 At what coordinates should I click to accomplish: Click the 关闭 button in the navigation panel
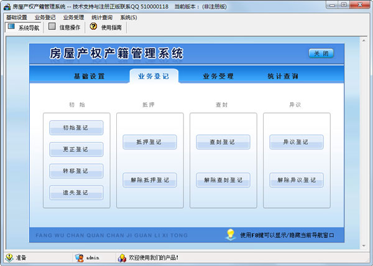coord(321,54)
